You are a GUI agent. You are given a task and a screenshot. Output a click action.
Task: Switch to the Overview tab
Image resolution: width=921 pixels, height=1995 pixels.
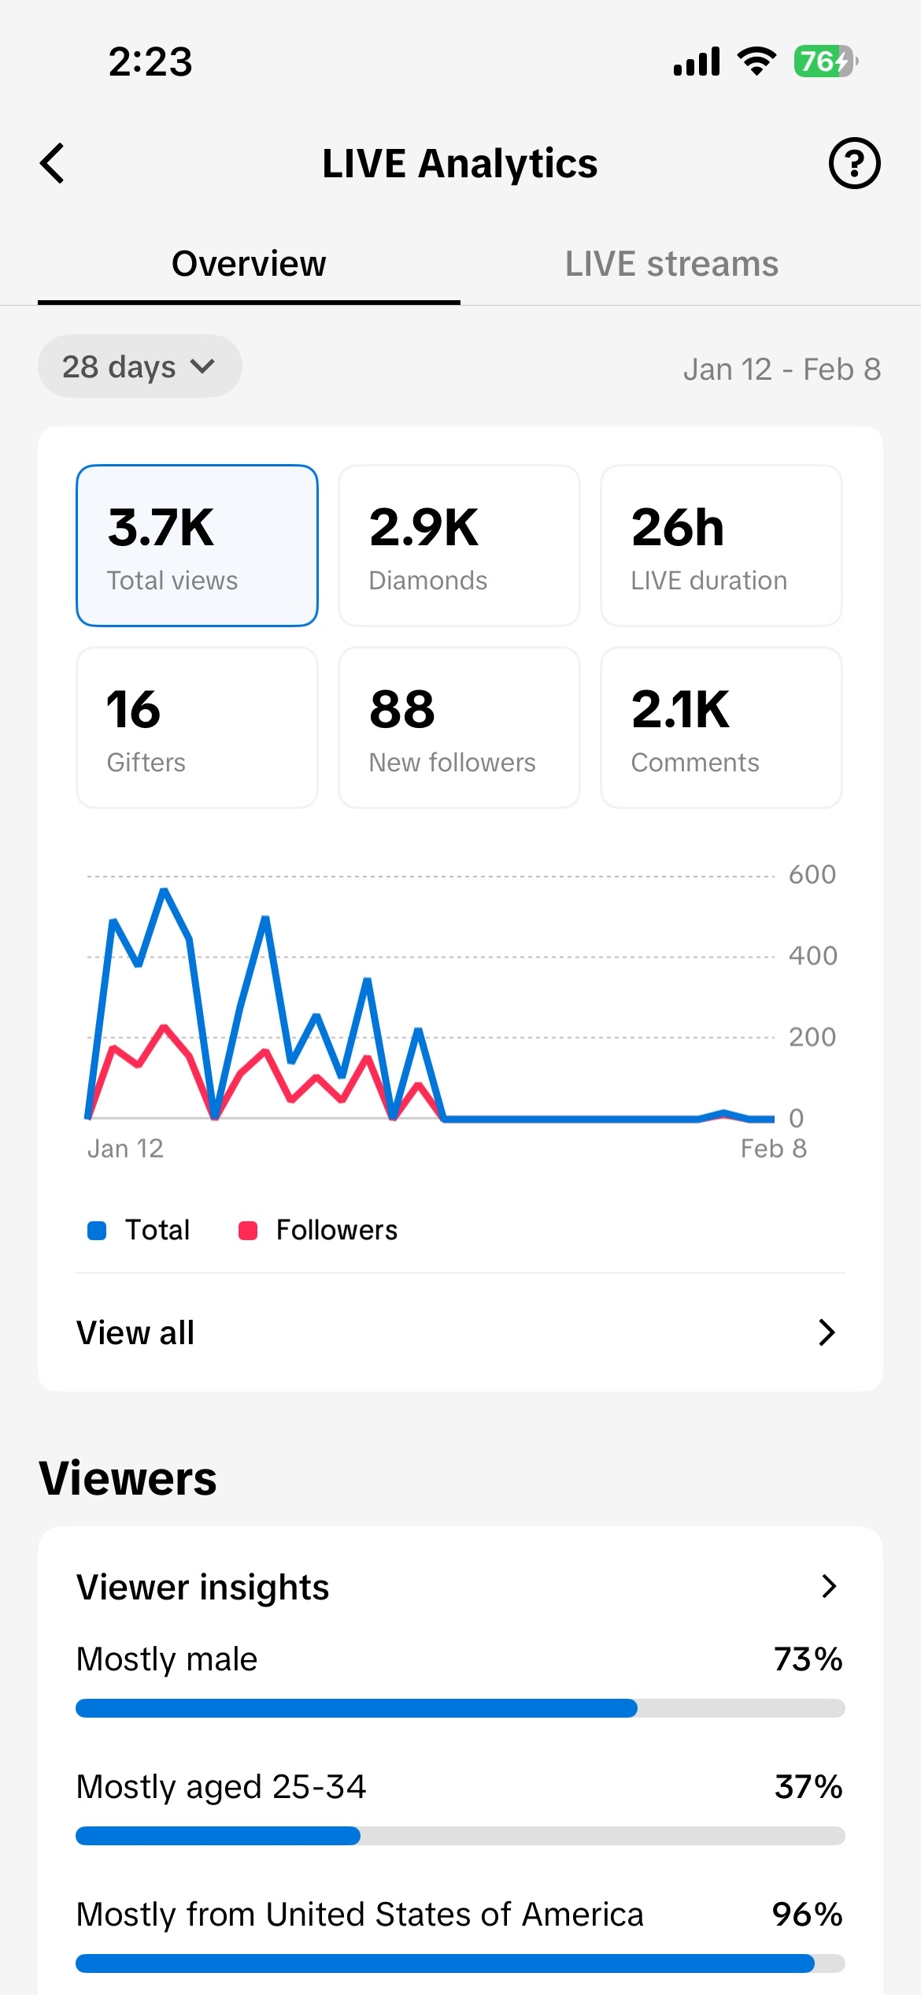249,264
